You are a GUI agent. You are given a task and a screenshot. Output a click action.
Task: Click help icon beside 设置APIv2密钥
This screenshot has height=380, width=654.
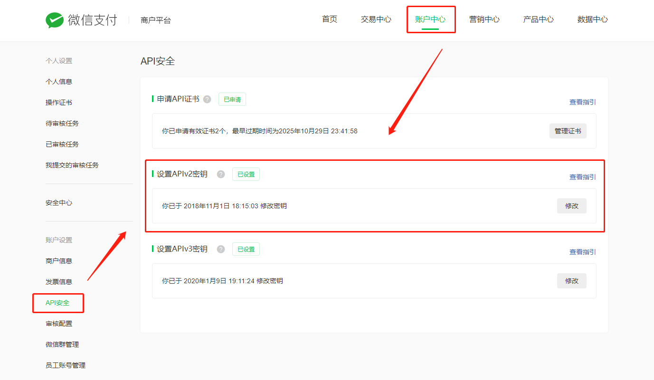[x=221, y=174]
